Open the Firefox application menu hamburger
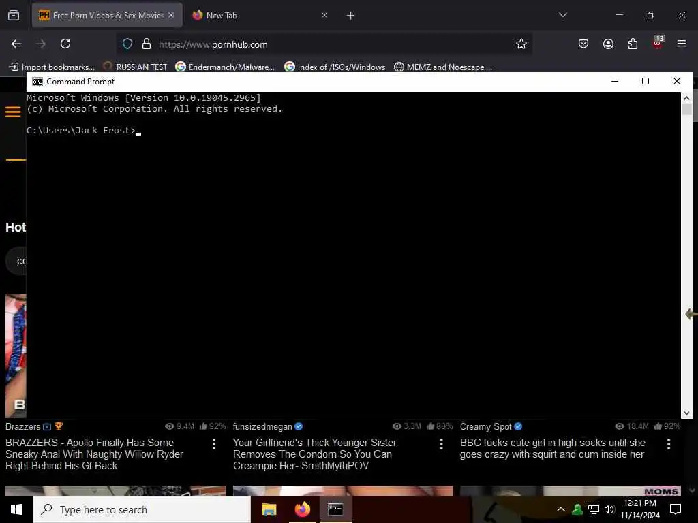Image resolution: width=698 pixels, height=523 pixels. click(682, 44)
